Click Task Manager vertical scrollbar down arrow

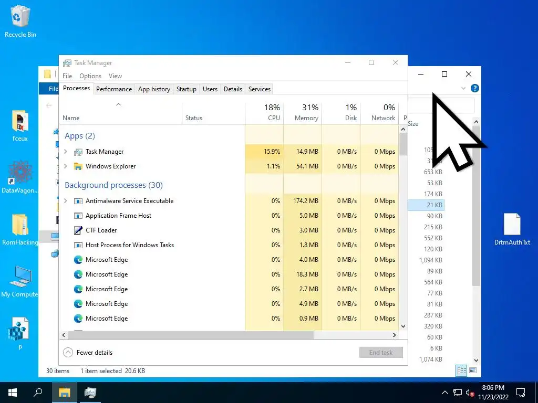(403, 326)
